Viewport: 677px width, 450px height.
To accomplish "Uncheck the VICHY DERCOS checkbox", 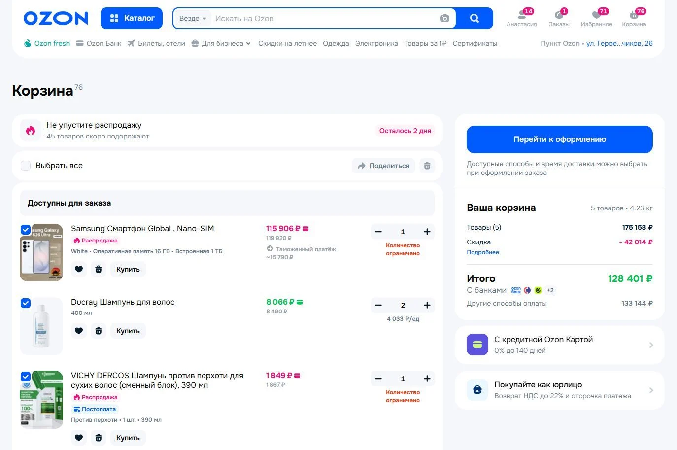I will tap(26, 377).
